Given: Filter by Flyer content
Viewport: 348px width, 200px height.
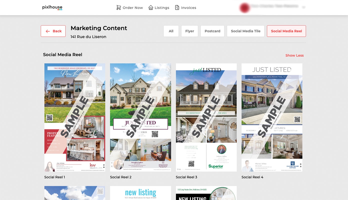Looking at the screenshot, I should 190,31.
